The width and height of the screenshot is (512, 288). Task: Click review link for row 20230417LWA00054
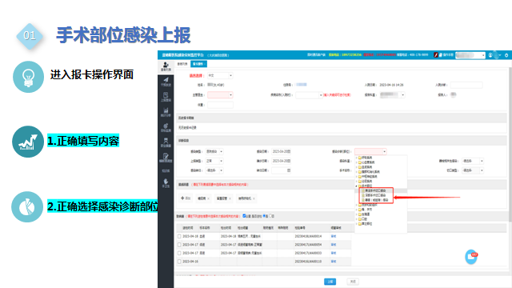coord(334,245)
